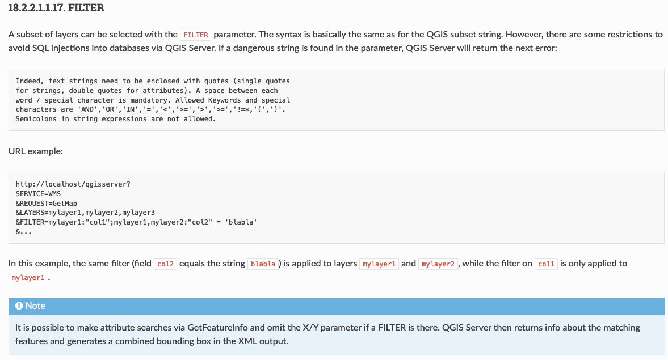Viewport: 668px width, 360px height.
Task: Click mylayer1 inline code after "applied to layers"
Action: [379, 264]
